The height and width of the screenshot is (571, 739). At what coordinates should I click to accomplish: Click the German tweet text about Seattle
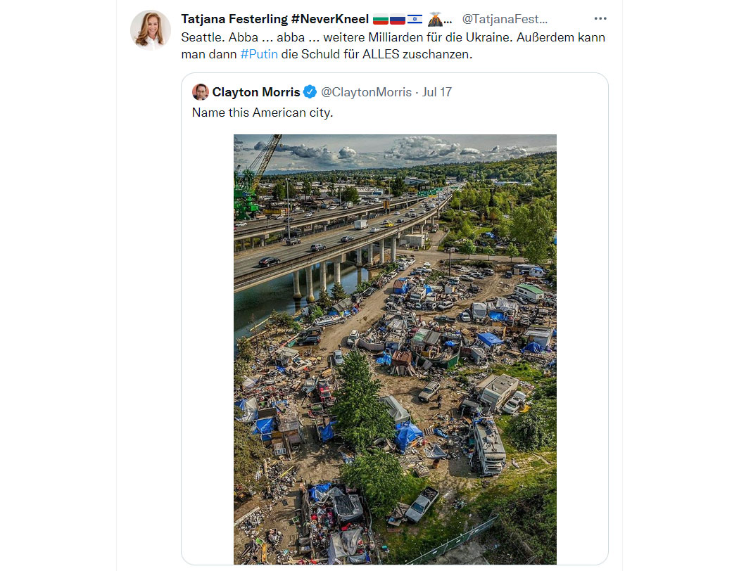coord(393,46)
